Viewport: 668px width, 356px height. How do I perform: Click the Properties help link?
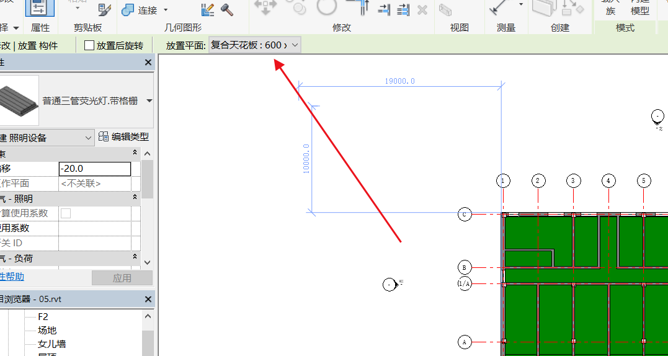11,277
